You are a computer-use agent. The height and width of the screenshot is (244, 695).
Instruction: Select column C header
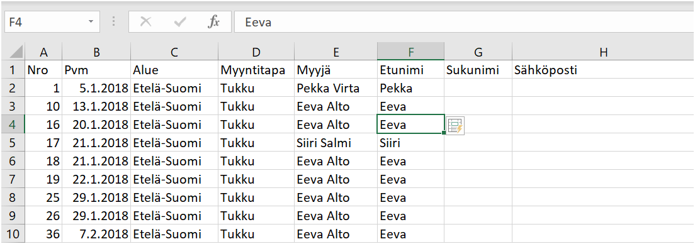(x=174, y=52)
